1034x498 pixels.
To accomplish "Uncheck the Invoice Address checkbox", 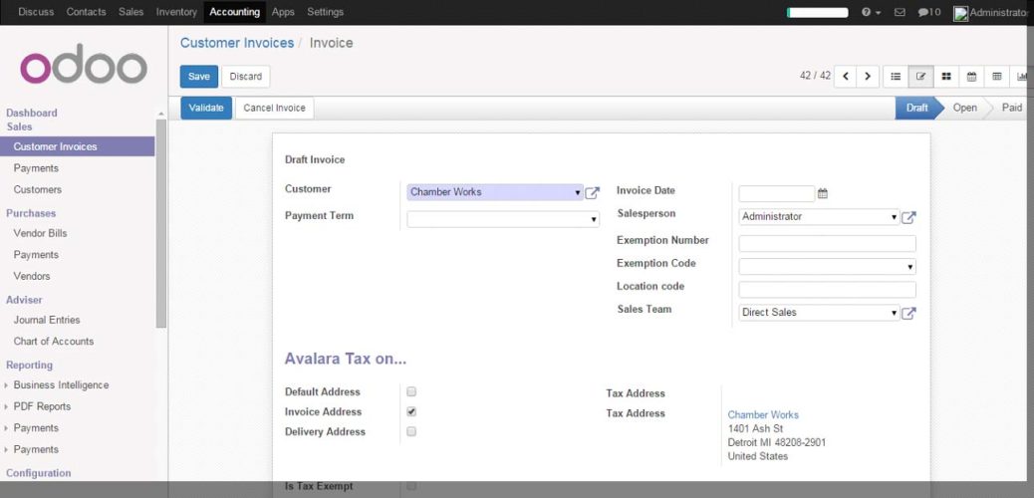I will click(x=411, y=411).
